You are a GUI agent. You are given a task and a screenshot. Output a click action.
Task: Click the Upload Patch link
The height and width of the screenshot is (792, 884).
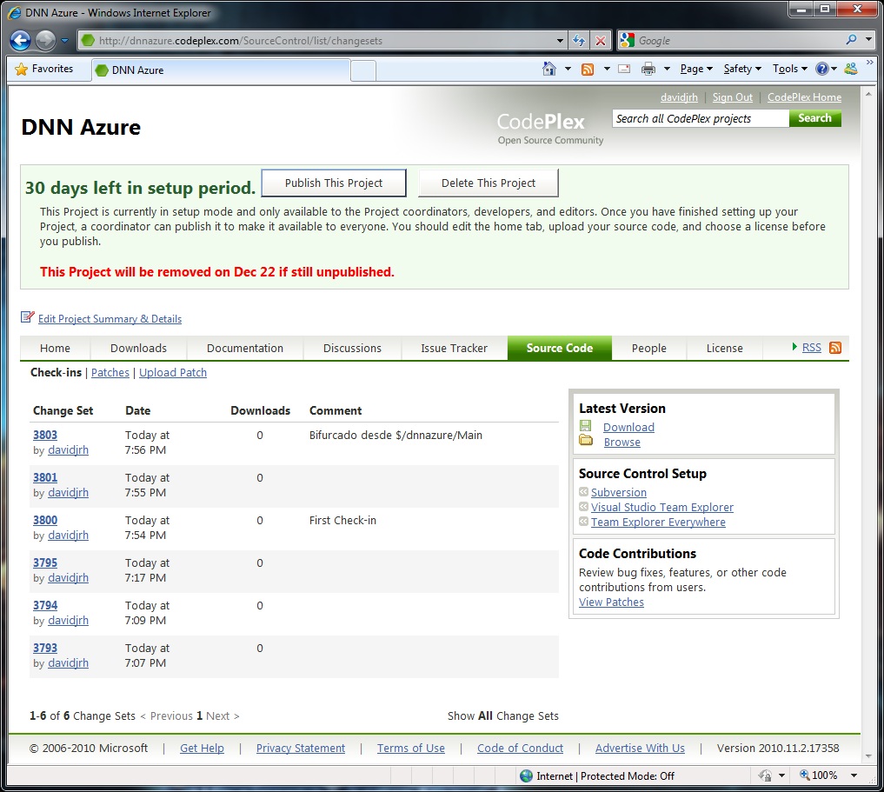point(172,372)
